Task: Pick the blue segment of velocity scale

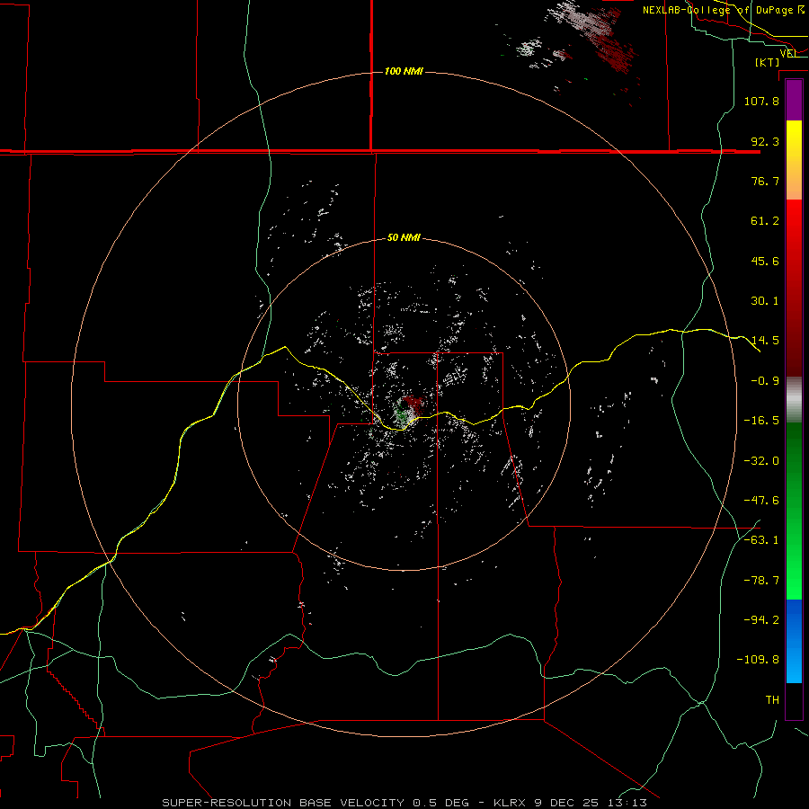Action: tap(794, 641)
